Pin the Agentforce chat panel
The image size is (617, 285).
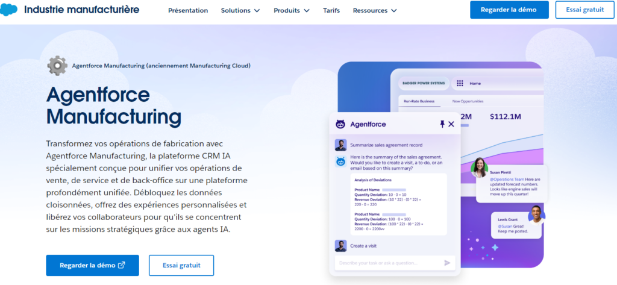442,124
